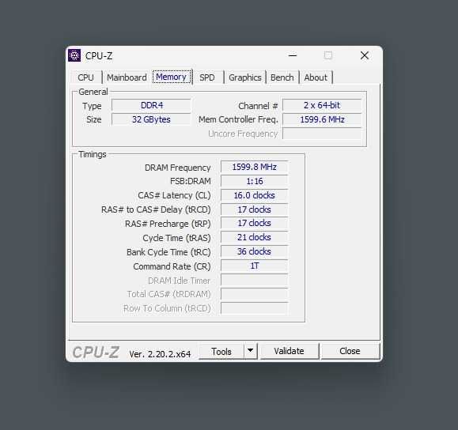Select the 1599.8 MHz DRAM Frequency value
458x430 pixels.
point(255,167)
